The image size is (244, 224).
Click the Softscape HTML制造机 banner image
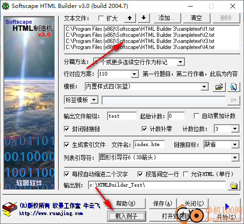pos(29,103)
